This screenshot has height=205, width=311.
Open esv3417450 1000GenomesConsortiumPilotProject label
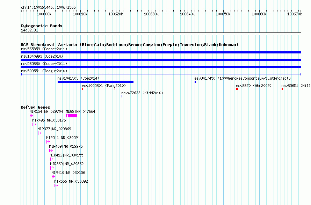click(243, 78)
